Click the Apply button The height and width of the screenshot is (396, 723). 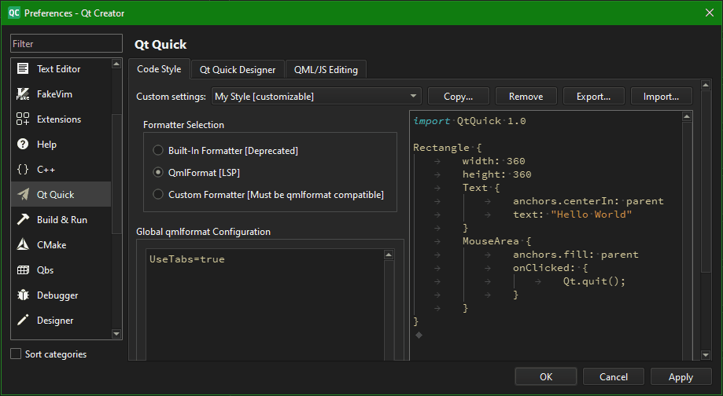point(681,376)
